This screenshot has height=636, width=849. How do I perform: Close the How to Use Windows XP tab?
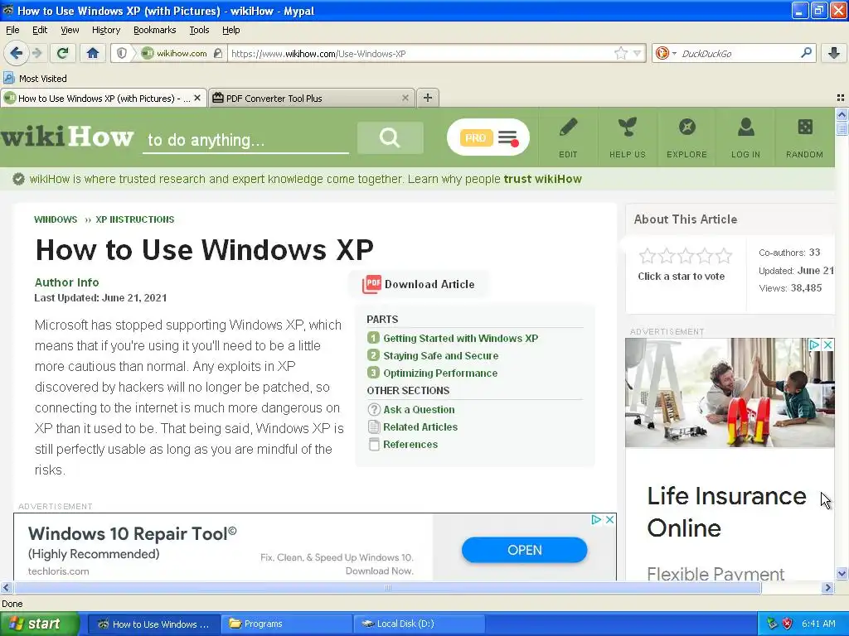(197, 98)
